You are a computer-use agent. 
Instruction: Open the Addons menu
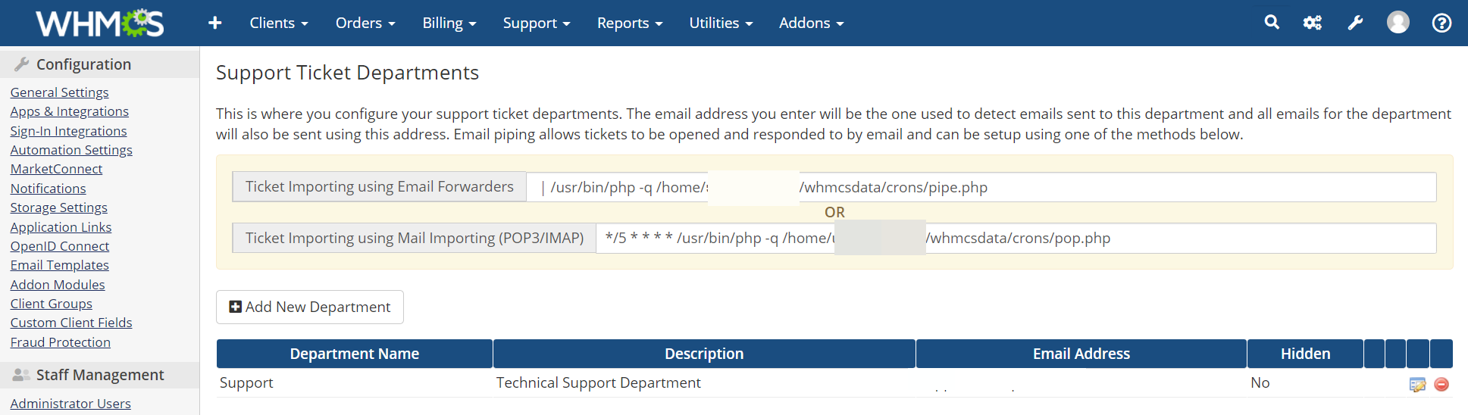pyautogui.click(x=810, y=23)
